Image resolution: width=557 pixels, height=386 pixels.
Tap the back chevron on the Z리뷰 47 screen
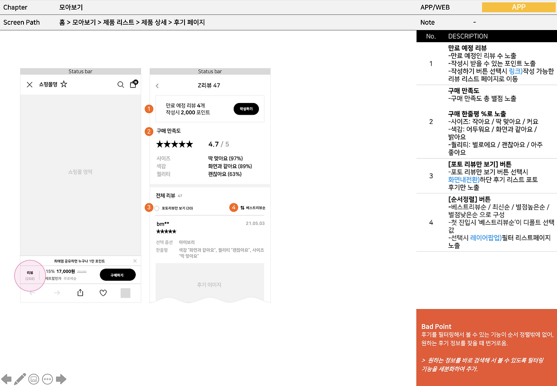pyautogui.click(x=157, y=86)
